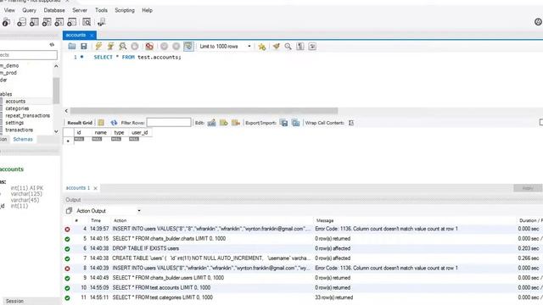Select the repeat_transactions table
This screenshot has width=543, height=305.
28,115
